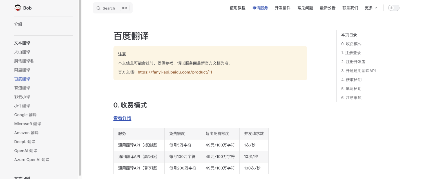Select 百度翻译 in the sidebar

click(x=22, y=79)
